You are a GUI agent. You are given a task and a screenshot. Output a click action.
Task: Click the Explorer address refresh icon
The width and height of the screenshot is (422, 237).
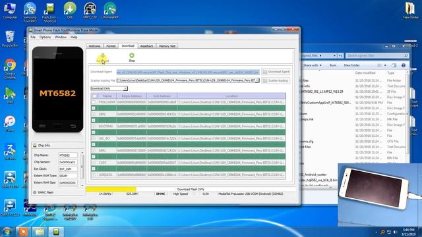click(340, 55)
